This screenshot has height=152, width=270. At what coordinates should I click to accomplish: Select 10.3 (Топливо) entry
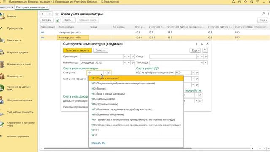pos(136,89)
